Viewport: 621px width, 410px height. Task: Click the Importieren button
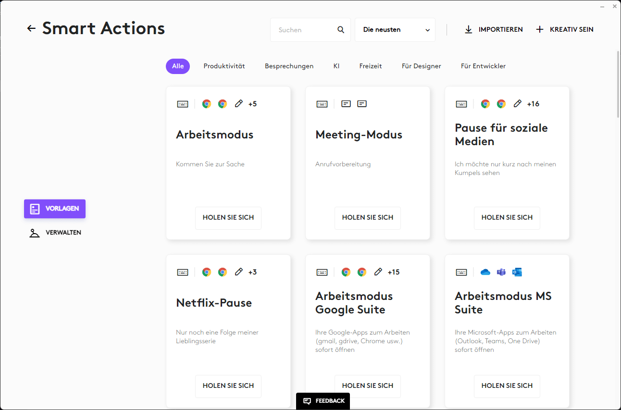[x=494, y=30]
